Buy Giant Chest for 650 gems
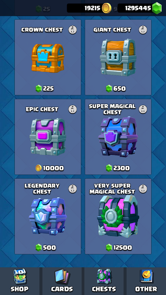The width and height of the screenshot is (166, 295). [116, 88]
